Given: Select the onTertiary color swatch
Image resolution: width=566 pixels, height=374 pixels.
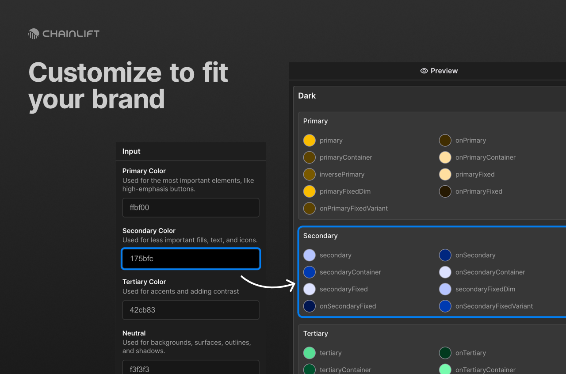Looking at the screenshot, I should coord(445,353).
